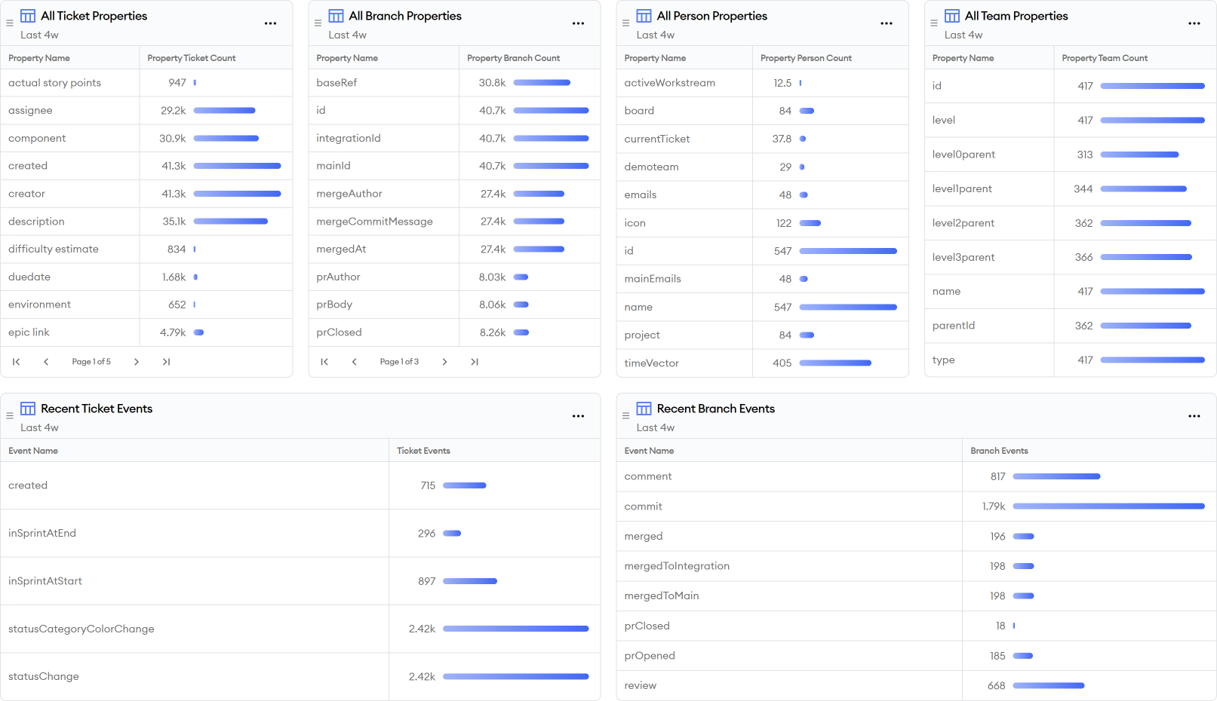Grab drag handle of All Branch Properties
Viewport: 1217px width, 701px height.
(318, 23)
